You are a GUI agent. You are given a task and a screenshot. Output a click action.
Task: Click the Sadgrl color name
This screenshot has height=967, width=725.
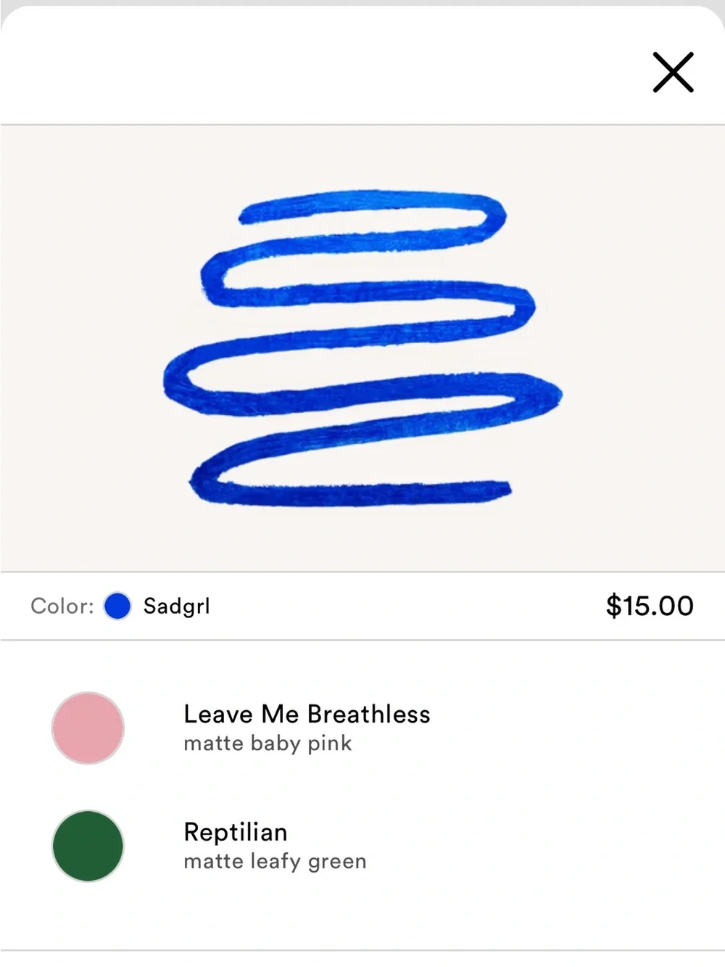click(x=177, y=606)
